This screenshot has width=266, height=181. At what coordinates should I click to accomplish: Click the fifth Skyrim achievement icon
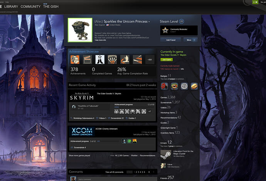[x=138, y=111]
